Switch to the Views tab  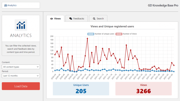(x=55, y=18)
